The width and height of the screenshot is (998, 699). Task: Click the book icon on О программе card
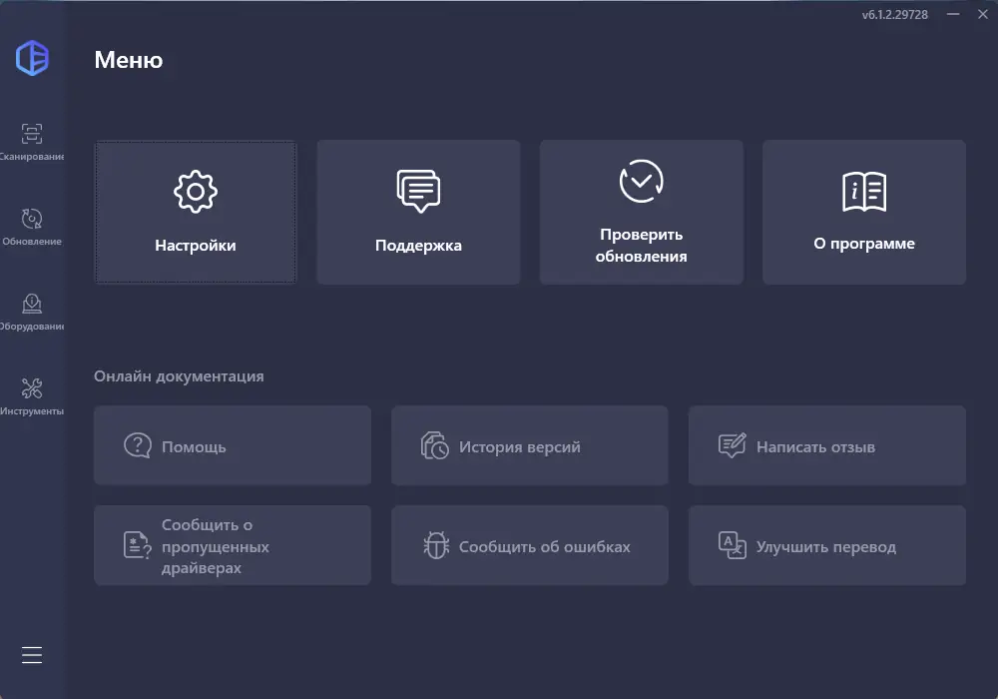(863, 188)
